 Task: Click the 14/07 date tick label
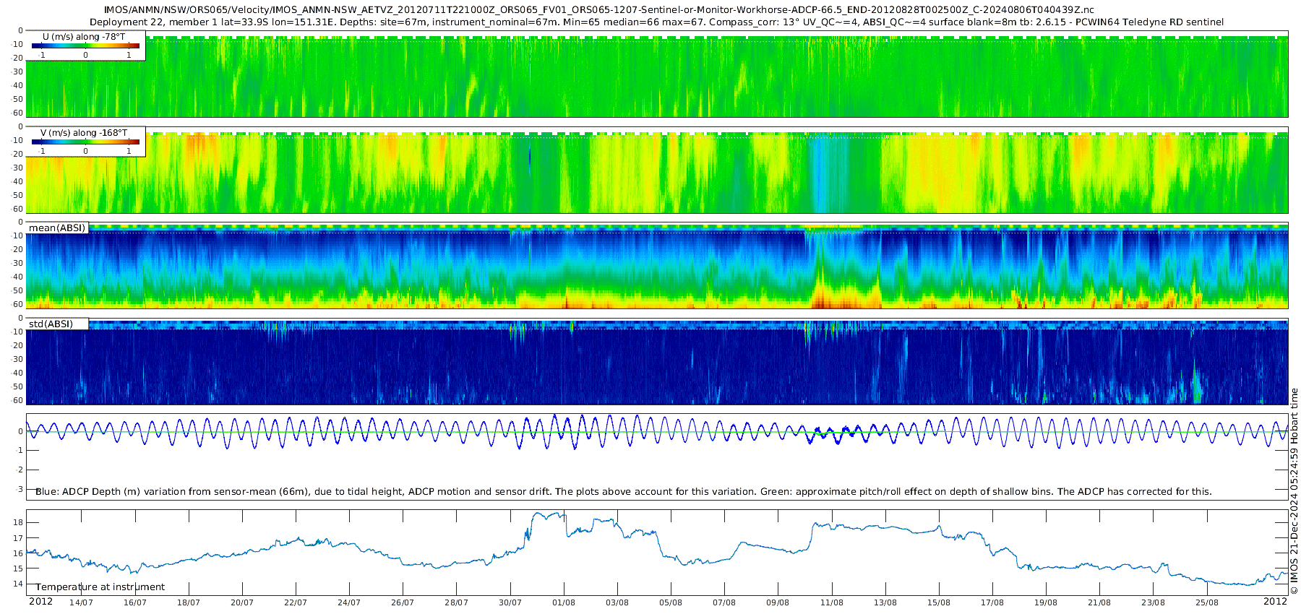[81, 602]
